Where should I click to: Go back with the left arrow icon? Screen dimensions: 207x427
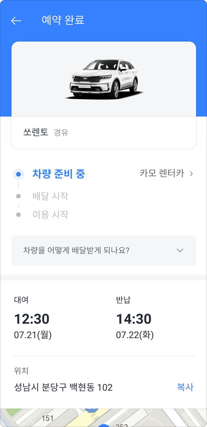(16, 20)
